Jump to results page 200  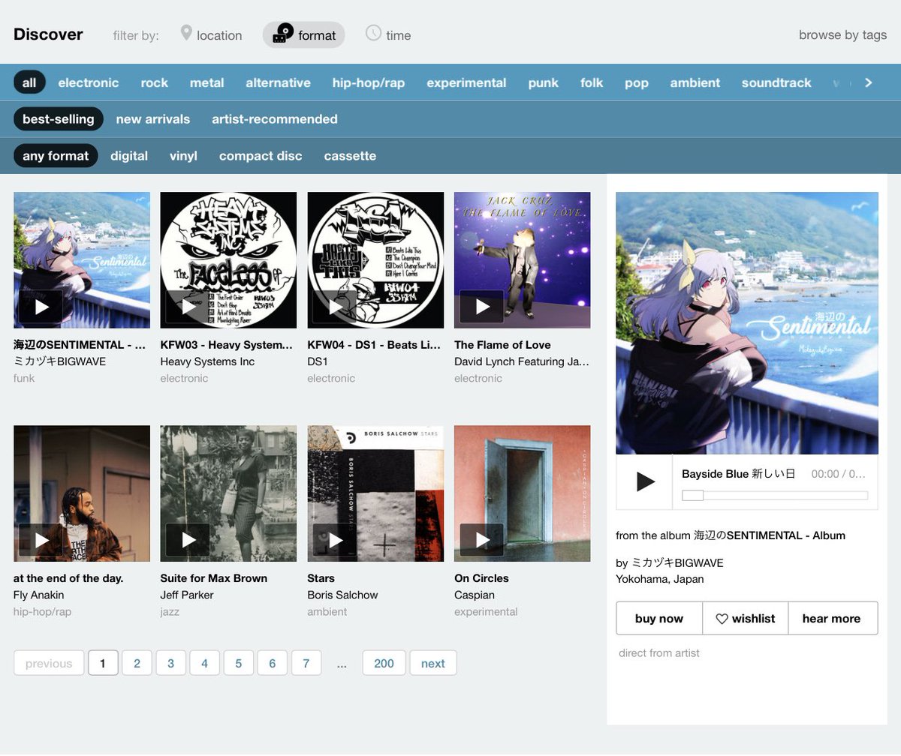(384, 663)
